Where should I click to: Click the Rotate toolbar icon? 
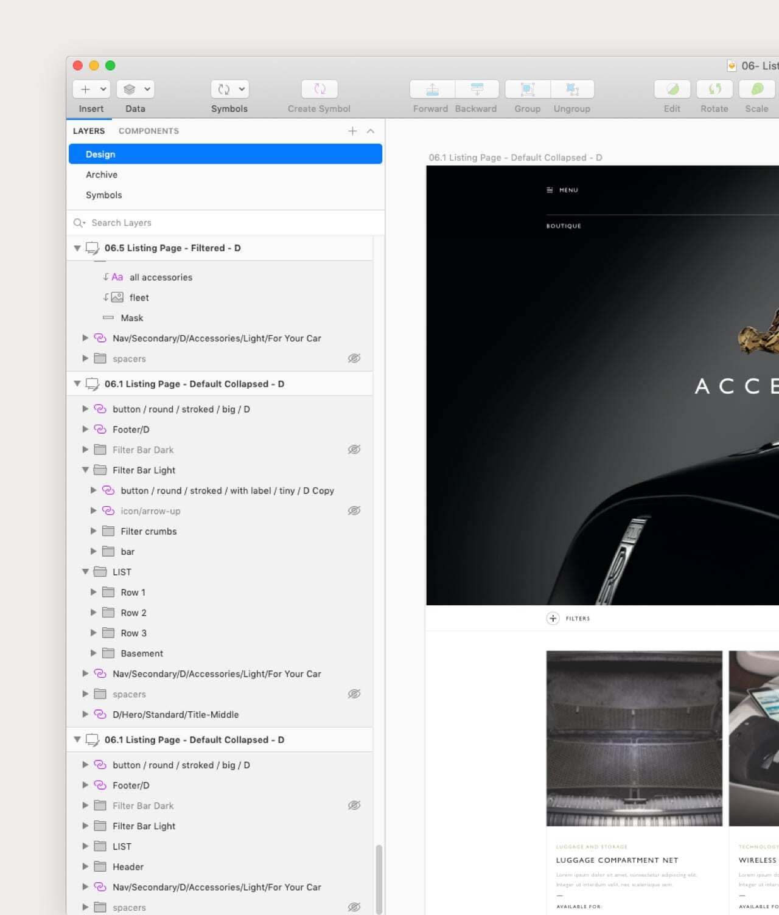(714, 89)
